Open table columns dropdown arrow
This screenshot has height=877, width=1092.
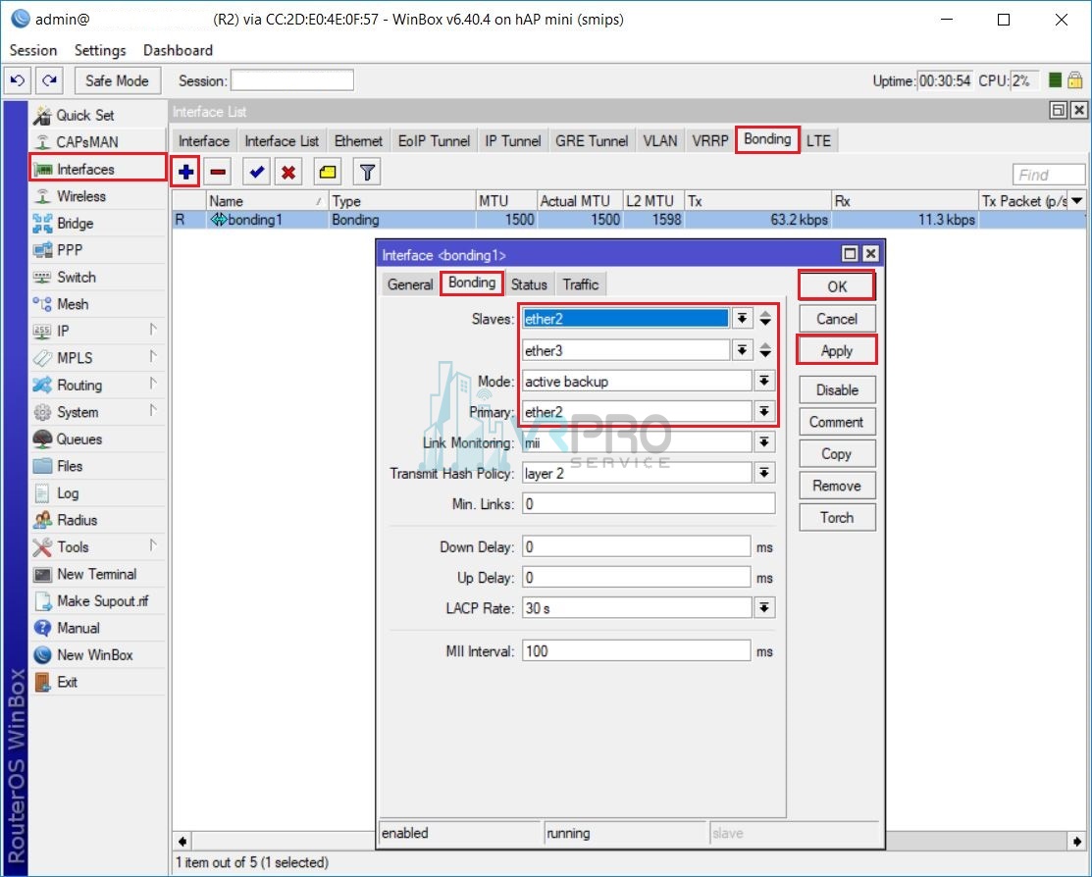1077,201
